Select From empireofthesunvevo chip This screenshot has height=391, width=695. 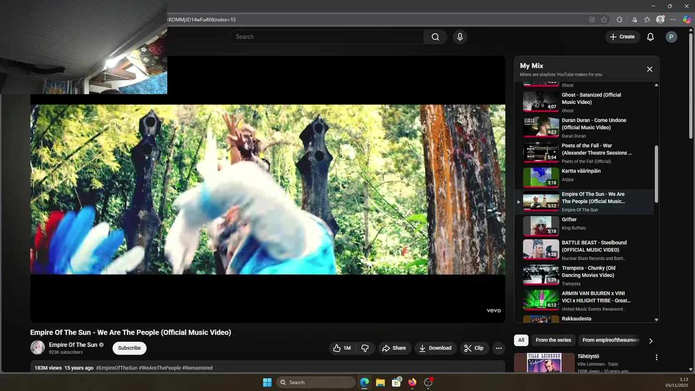click(x=611, y=340)
